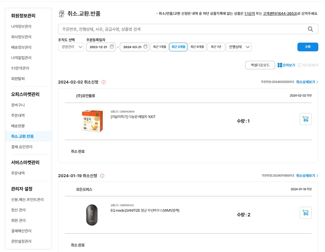Switch to 모아보기 grid view

pyautogui.click(x=286, y=65)
